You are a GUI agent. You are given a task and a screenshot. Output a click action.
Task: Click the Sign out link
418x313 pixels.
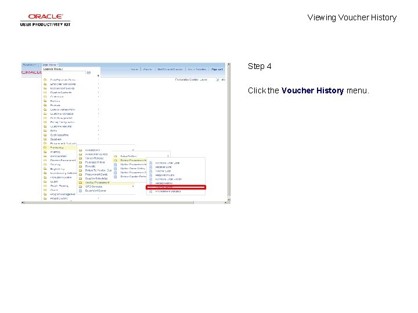(x=217, y=69)
